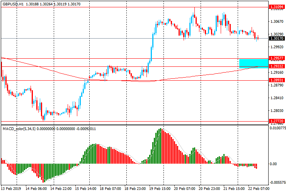Select the 1.28410 price axis value
Image resolution: width=286 pixels, height=193 pixels.
tap(276, 98)
